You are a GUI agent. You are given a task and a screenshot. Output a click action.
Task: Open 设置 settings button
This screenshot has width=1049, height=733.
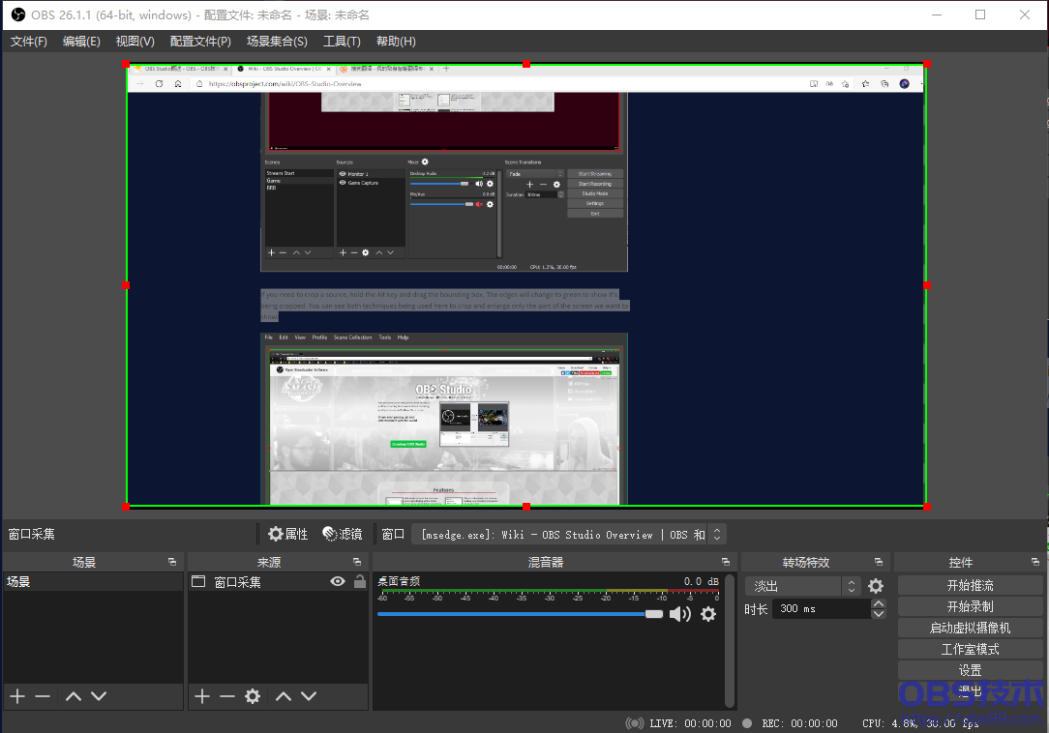pos(970,670)
